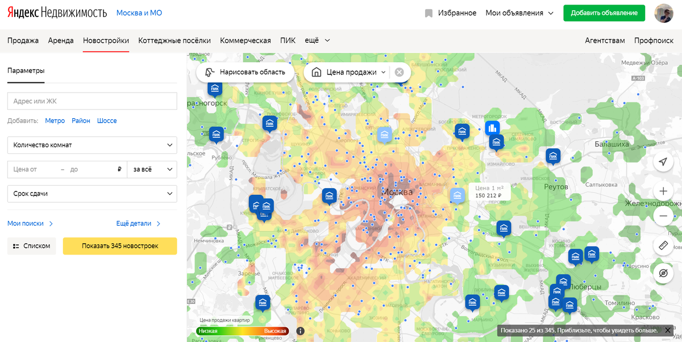Toggle the hide-markers eye icon
The height and width of the screenshot is (342, 682).
[663, 273]
